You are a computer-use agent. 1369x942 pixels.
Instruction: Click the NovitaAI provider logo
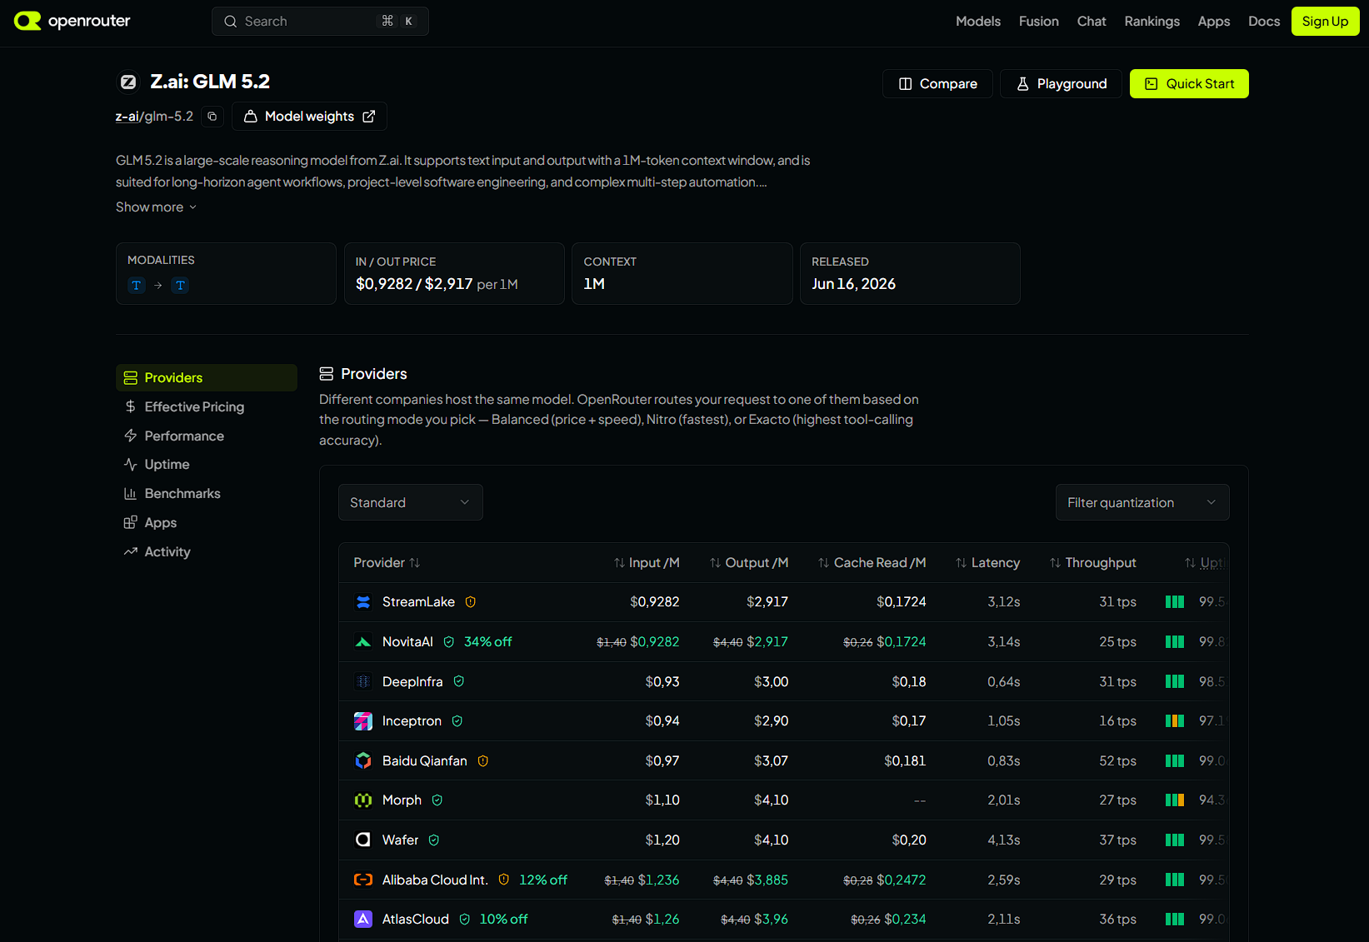(x=363, y=642)
